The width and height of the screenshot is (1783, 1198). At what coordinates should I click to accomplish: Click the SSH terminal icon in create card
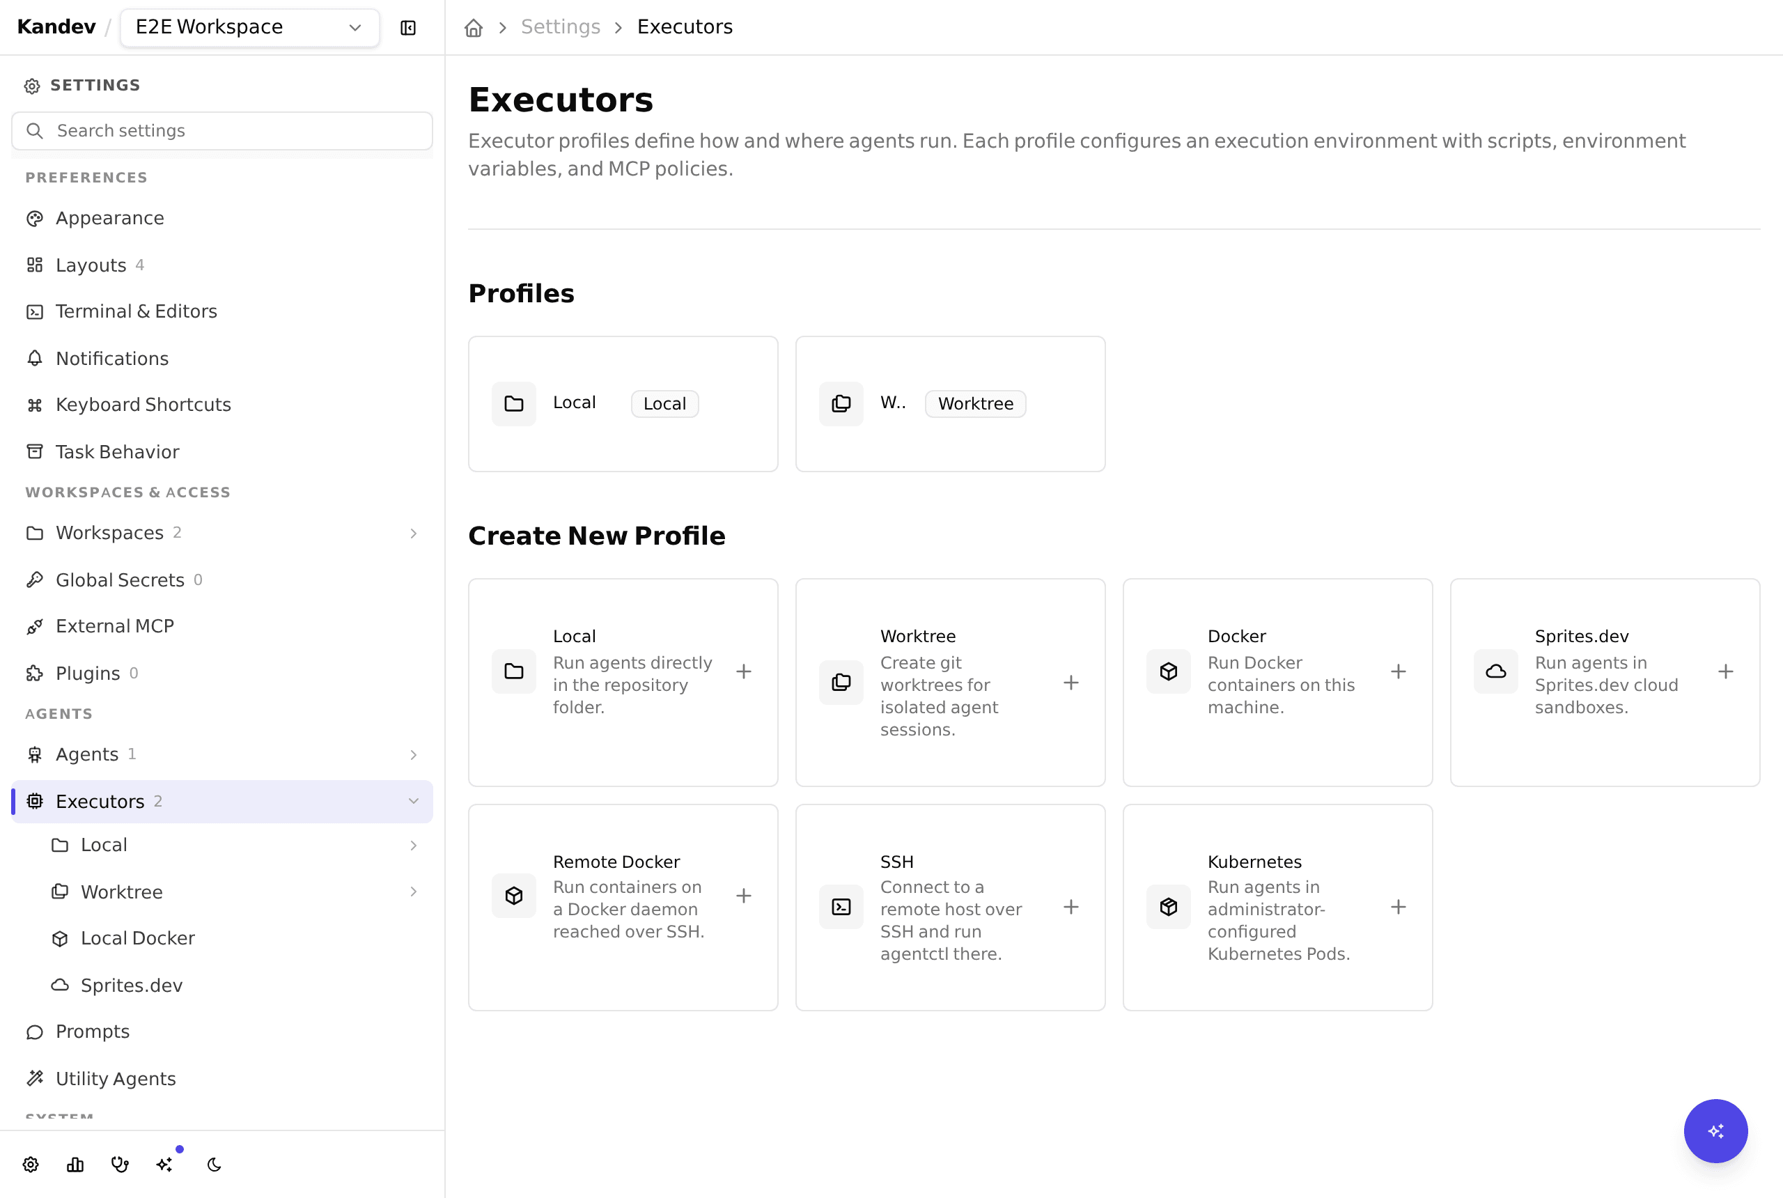841,907
